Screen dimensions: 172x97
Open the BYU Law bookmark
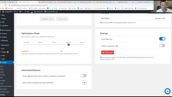point(110,8)
